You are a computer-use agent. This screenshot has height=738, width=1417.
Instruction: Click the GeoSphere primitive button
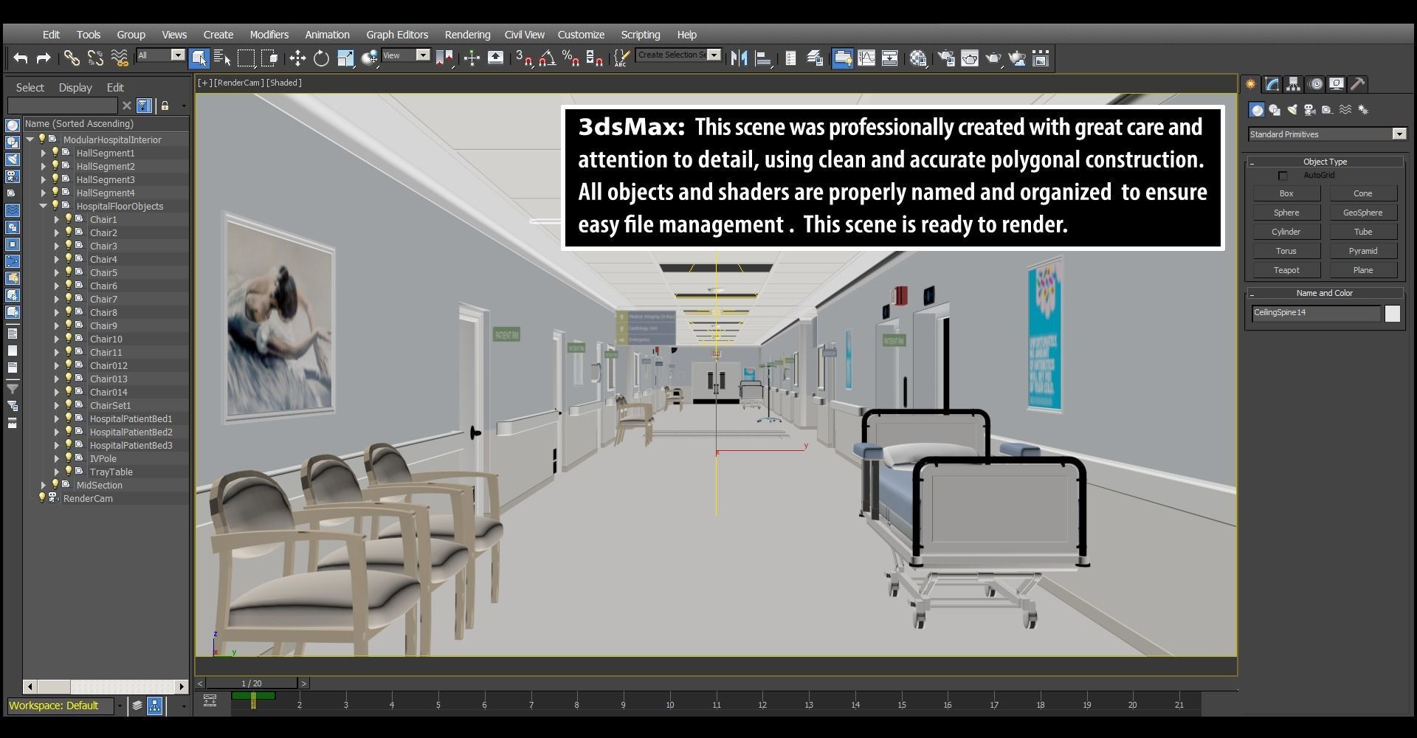coord(1363,213)
